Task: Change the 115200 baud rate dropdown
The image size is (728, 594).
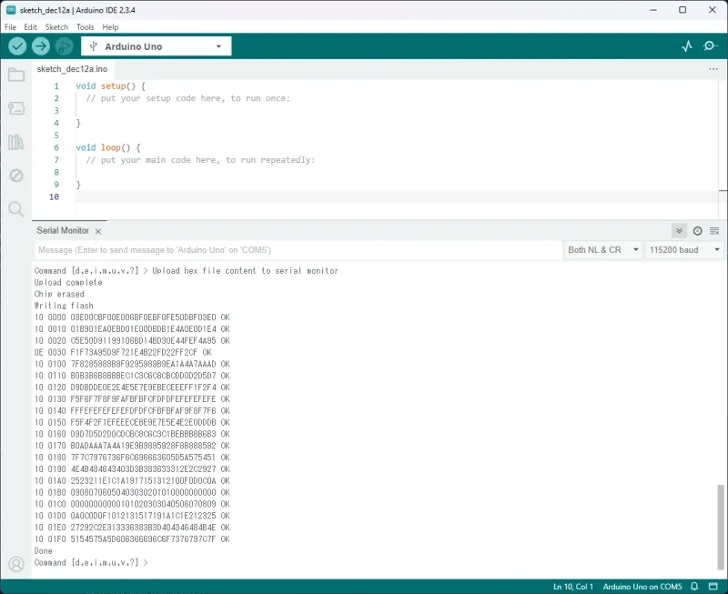Action: tap(684, 249)
